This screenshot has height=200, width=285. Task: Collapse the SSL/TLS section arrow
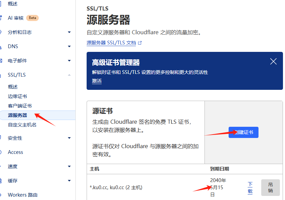click(x=69, y=75)
